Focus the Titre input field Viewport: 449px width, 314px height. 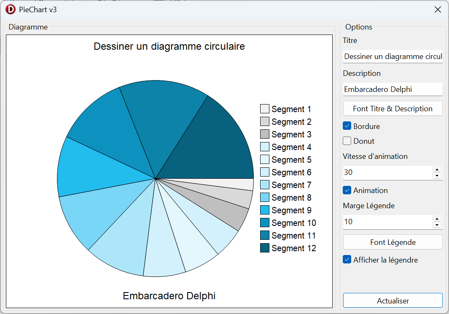coord(393,56)
